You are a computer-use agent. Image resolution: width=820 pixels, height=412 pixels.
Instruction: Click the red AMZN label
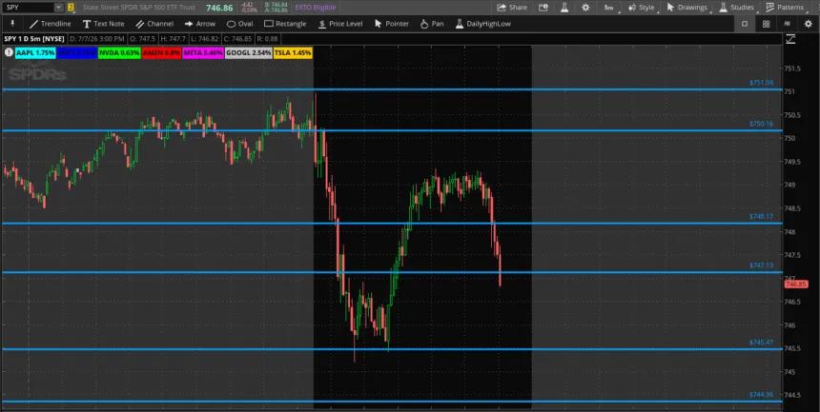tap(161, 52)
